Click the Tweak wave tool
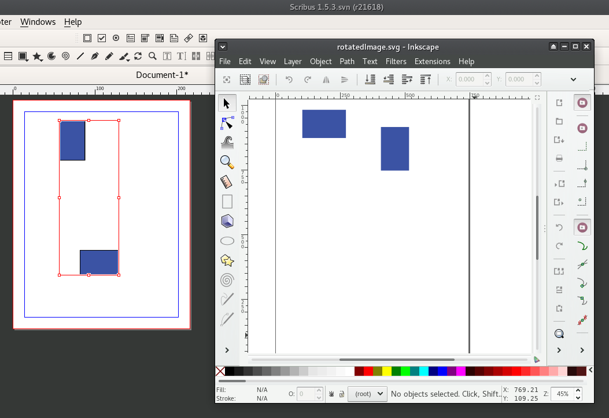Viewport: 609px width, 418px height. (227, 143)
